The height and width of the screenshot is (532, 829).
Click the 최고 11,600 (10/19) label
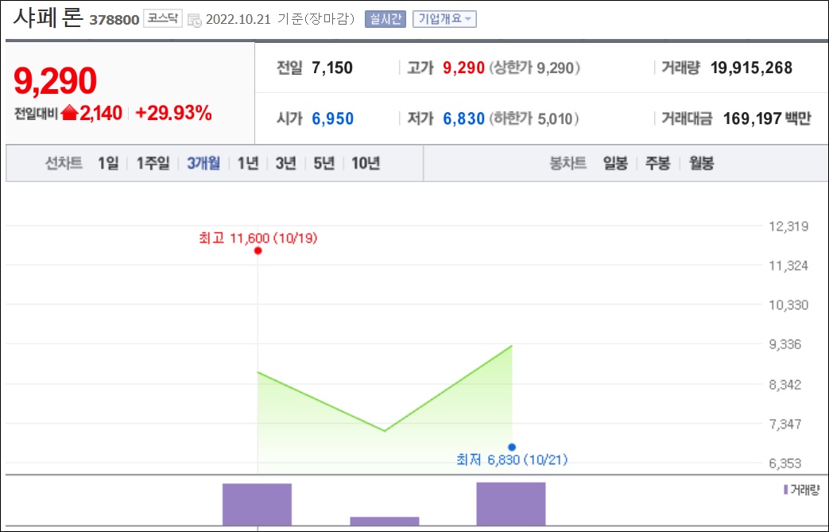tap(258, 238)
